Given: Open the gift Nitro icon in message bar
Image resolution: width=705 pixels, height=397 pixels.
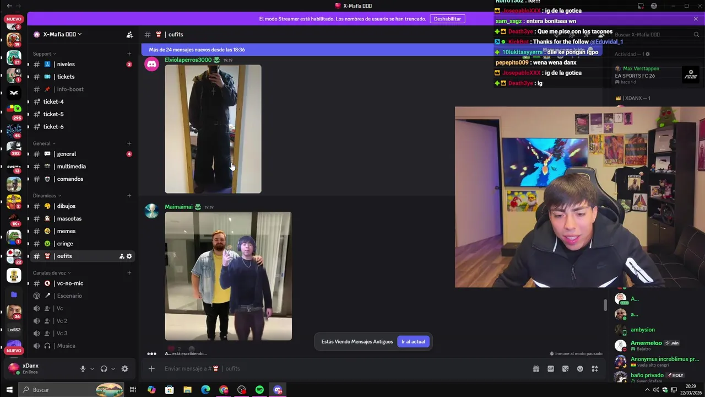Looking at the screenshot, I should tap(536, 369).
